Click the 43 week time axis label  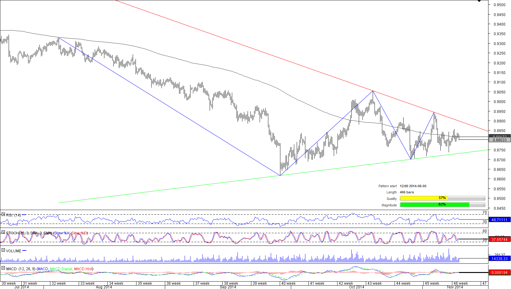tap(375, 283)
